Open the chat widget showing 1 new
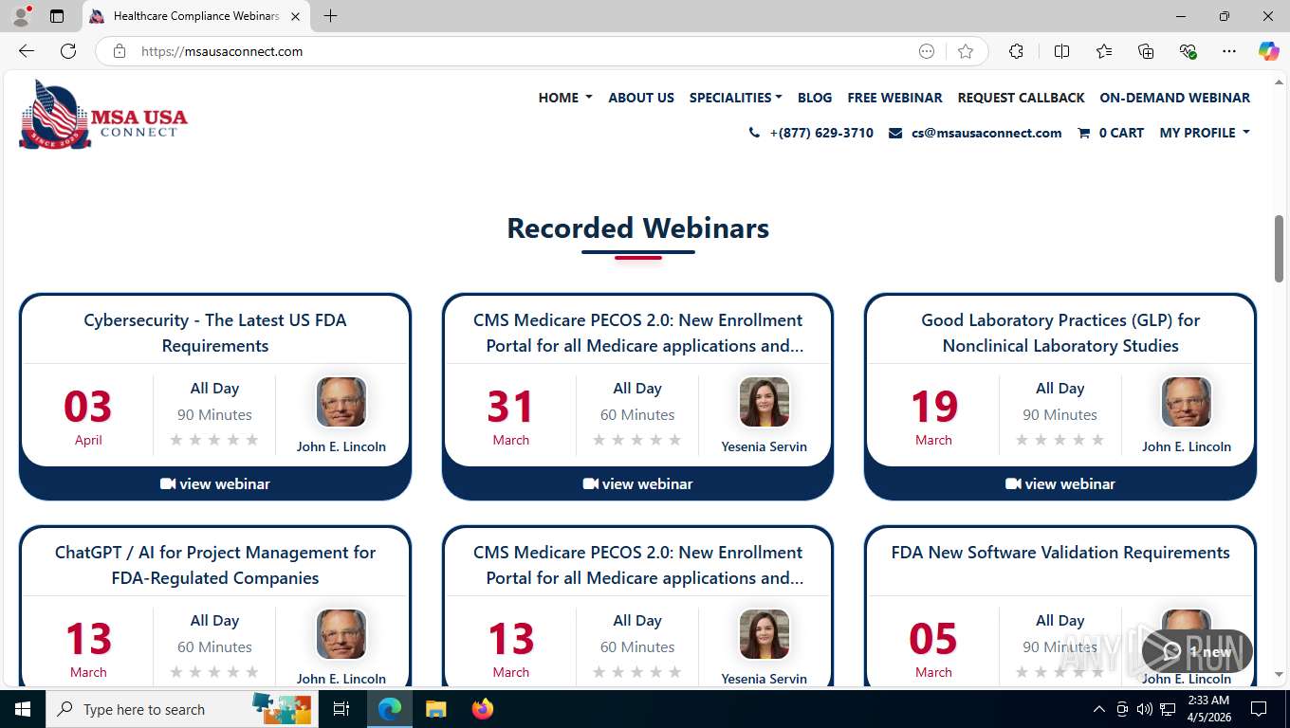The width and height of the screenshot is (1290, 728). tap(1197, 651)
